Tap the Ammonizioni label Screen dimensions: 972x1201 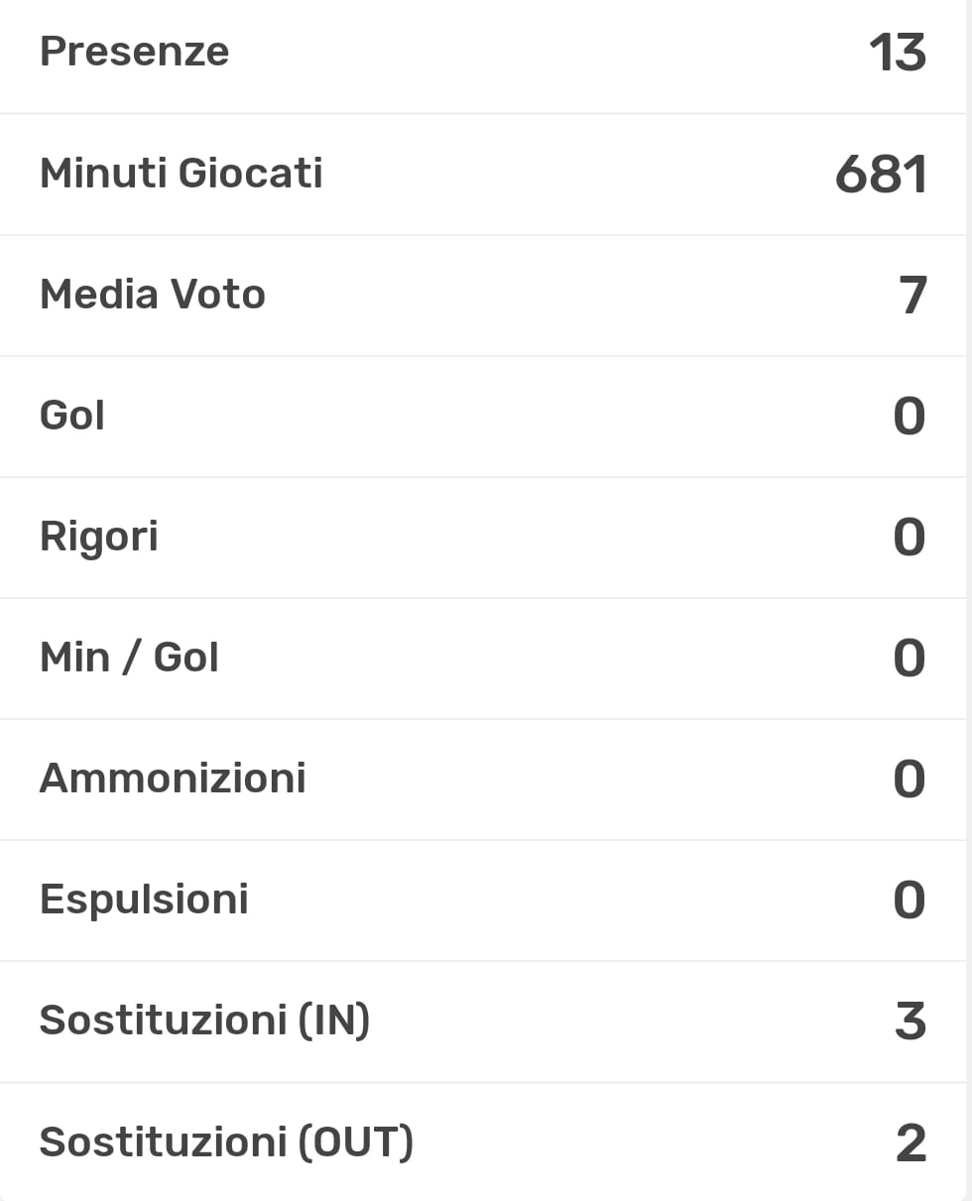coord(173,779)
